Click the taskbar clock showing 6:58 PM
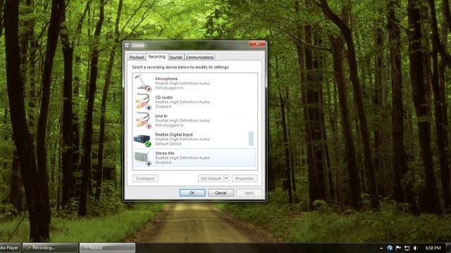 point(433,248)
